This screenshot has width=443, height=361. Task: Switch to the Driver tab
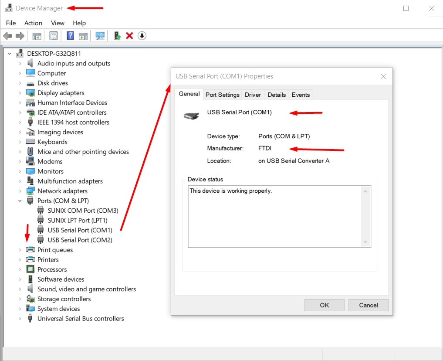coord(253,95)
